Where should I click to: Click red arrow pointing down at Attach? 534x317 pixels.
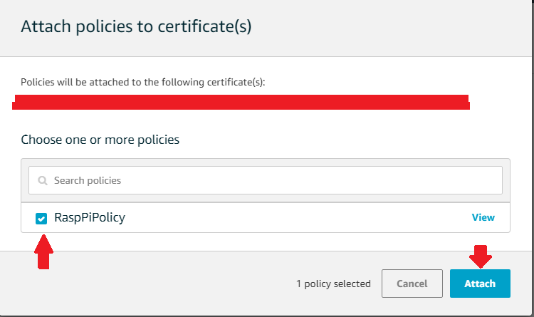pos(479,255)
